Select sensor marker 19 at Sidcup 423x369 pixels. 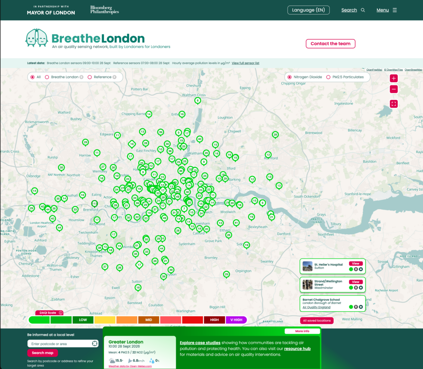246,245
